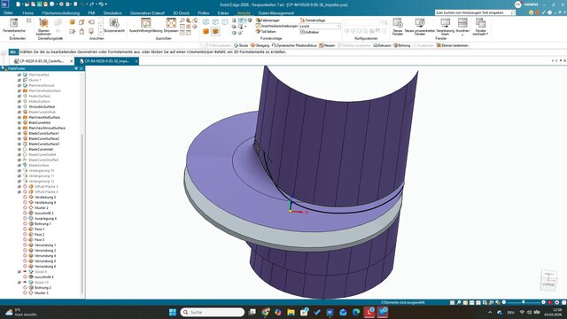
Task: Open the Fenster wechseln dropdown
Action: point(487,34)
